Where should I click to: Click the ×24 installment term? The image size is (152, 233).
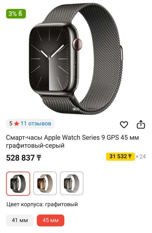[x=141, y=156]
